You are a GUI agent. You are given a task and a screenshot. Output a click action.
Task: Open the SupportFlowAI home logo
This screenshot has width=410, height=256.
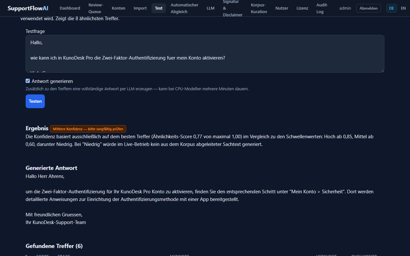pyautogui.click(x=28, y=8)
